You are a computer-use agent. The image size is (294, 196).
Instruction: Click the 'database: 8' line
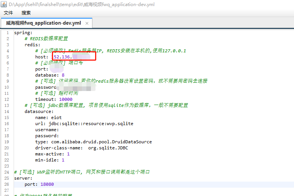50,75
